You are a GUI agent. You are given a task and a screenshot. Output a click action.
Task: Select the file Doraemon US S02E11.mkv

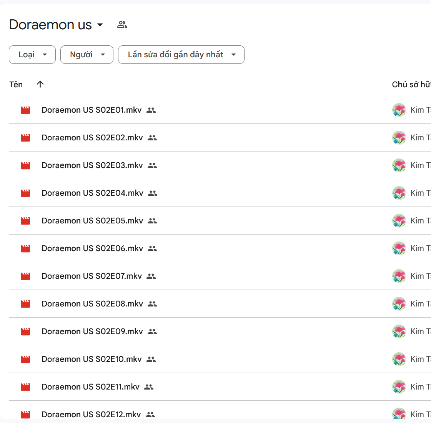[90, 387]
